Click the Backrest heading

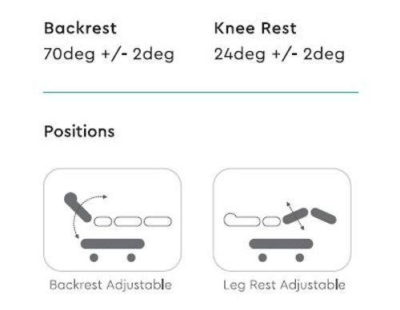[80, 28]
